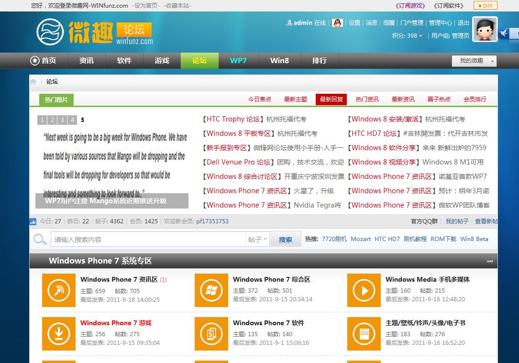Click the 设为首页 link
The width and height of the screenshot is (519, 363).
click(146, 6)
